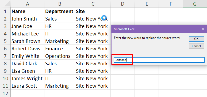Select Robert Davis's Site New York cell

93,48
